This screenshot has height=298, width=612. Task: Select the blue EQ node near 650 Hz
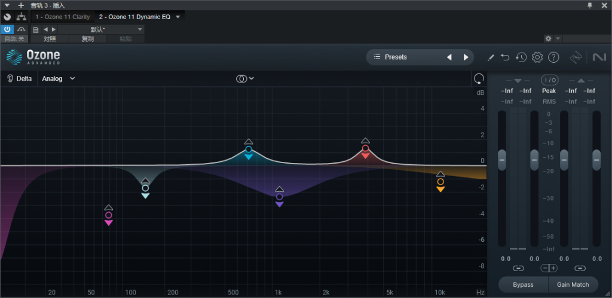click(249, 149)
